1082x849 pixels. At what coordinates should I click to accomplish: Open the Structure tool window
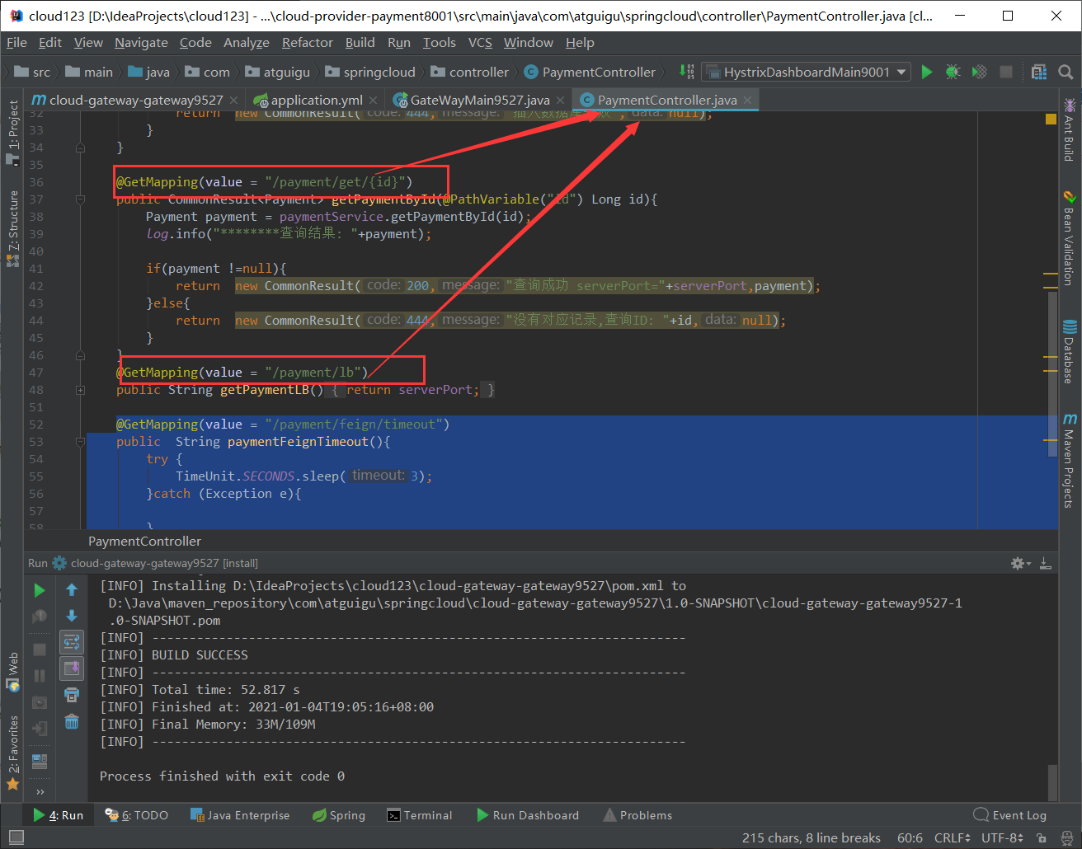12,228
